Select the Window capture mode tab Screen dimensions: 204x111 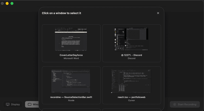pos(32,104)
